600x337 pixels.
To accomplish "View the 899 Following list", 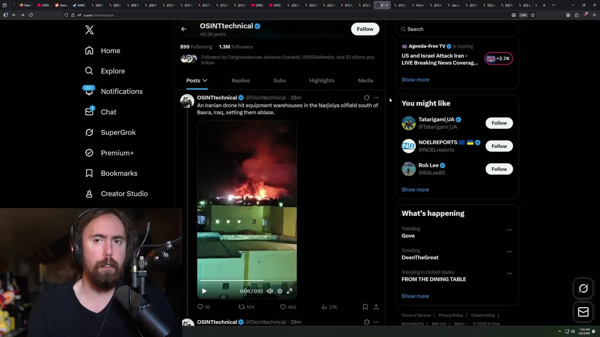I will [x=196, y=47].
